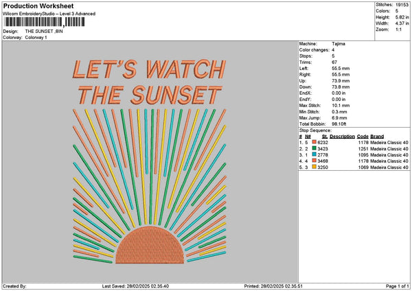This screenshot has height=291, width=412.
Task: Click the yellow swatch for thread 3250
Action: point(314,167)
